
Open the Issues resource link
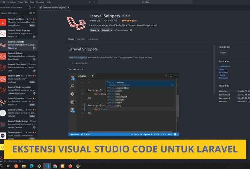[x=221, y=69]
